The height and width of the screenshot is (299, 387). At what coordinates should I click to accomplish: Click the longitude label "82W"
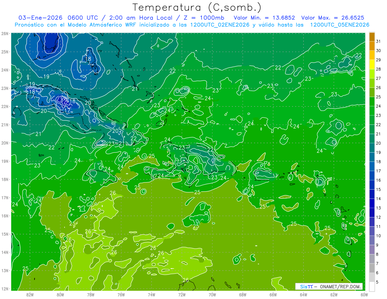pos(30,294)
